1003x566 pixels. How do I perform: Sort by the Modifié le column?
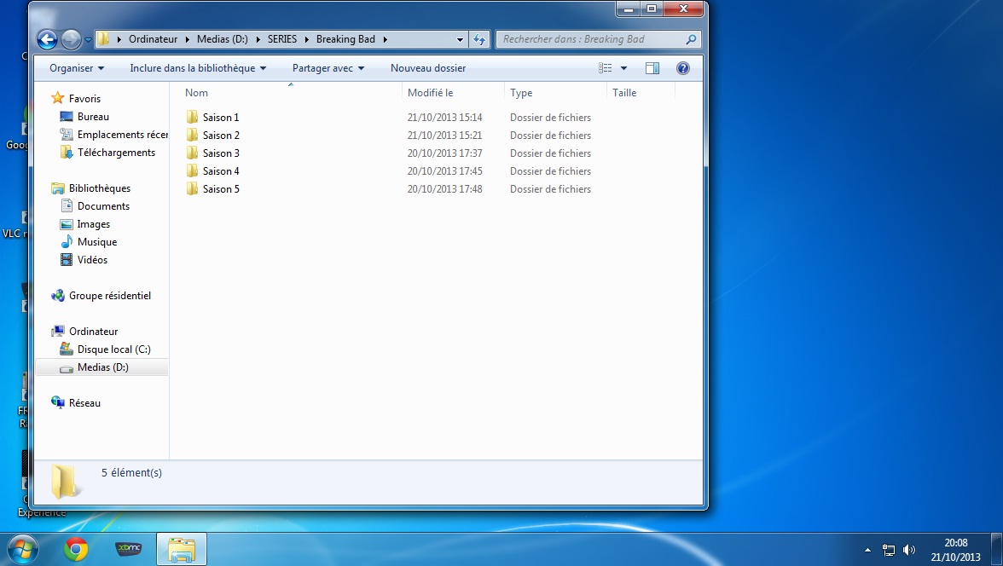pos(430,93)
